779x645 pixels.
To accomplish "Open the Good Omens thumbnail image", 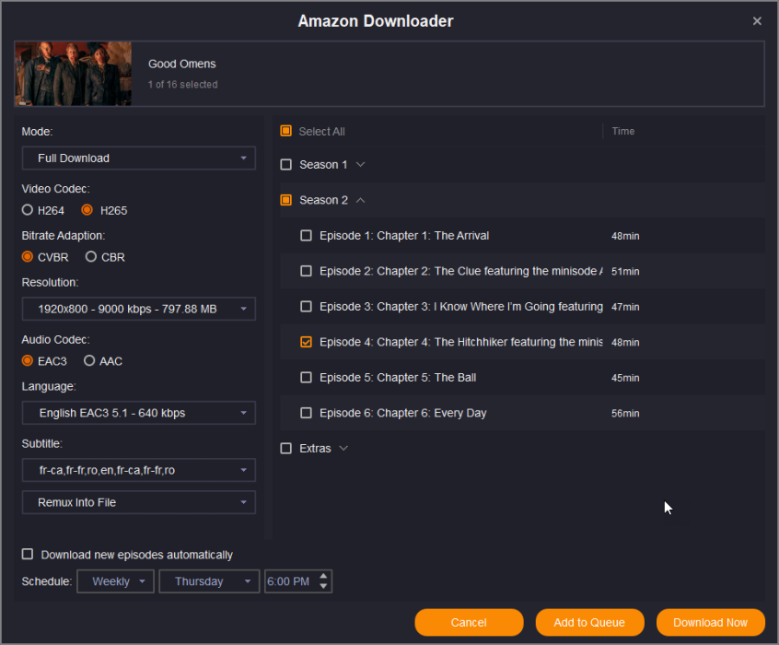I will [74, 74].
